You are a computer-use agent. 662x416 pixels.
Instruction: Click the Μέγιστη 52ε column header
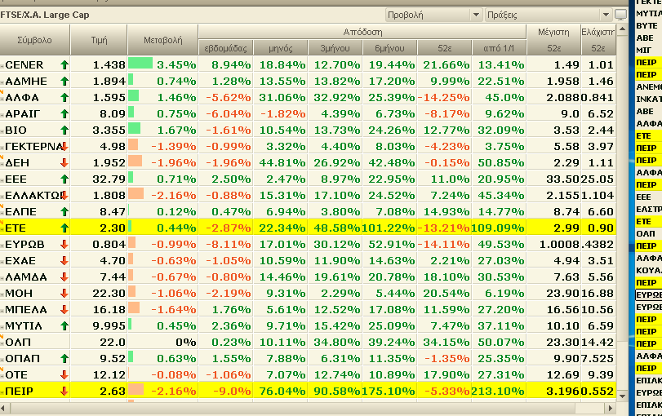click(x=553, y=40)
